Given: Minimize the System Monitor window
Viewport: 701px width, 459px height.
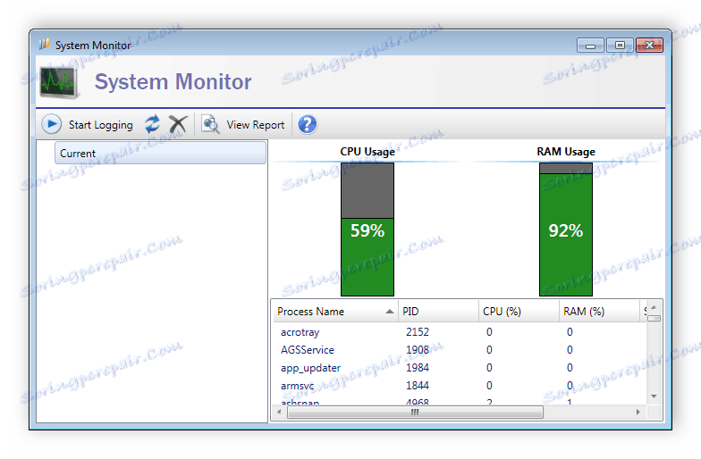Looking at the screenshot, I should coord(590,46).
